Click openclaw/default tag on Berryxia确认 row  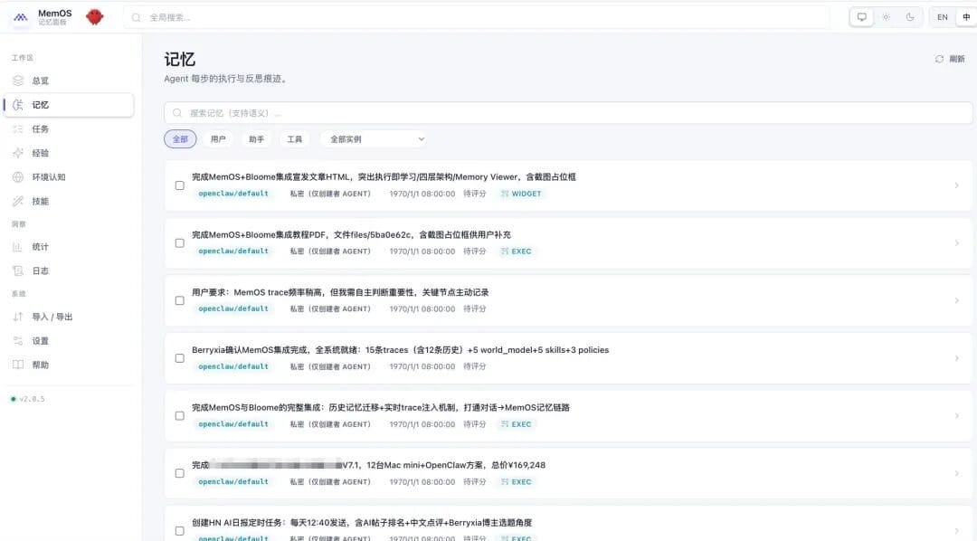click(x=233, y=366)
